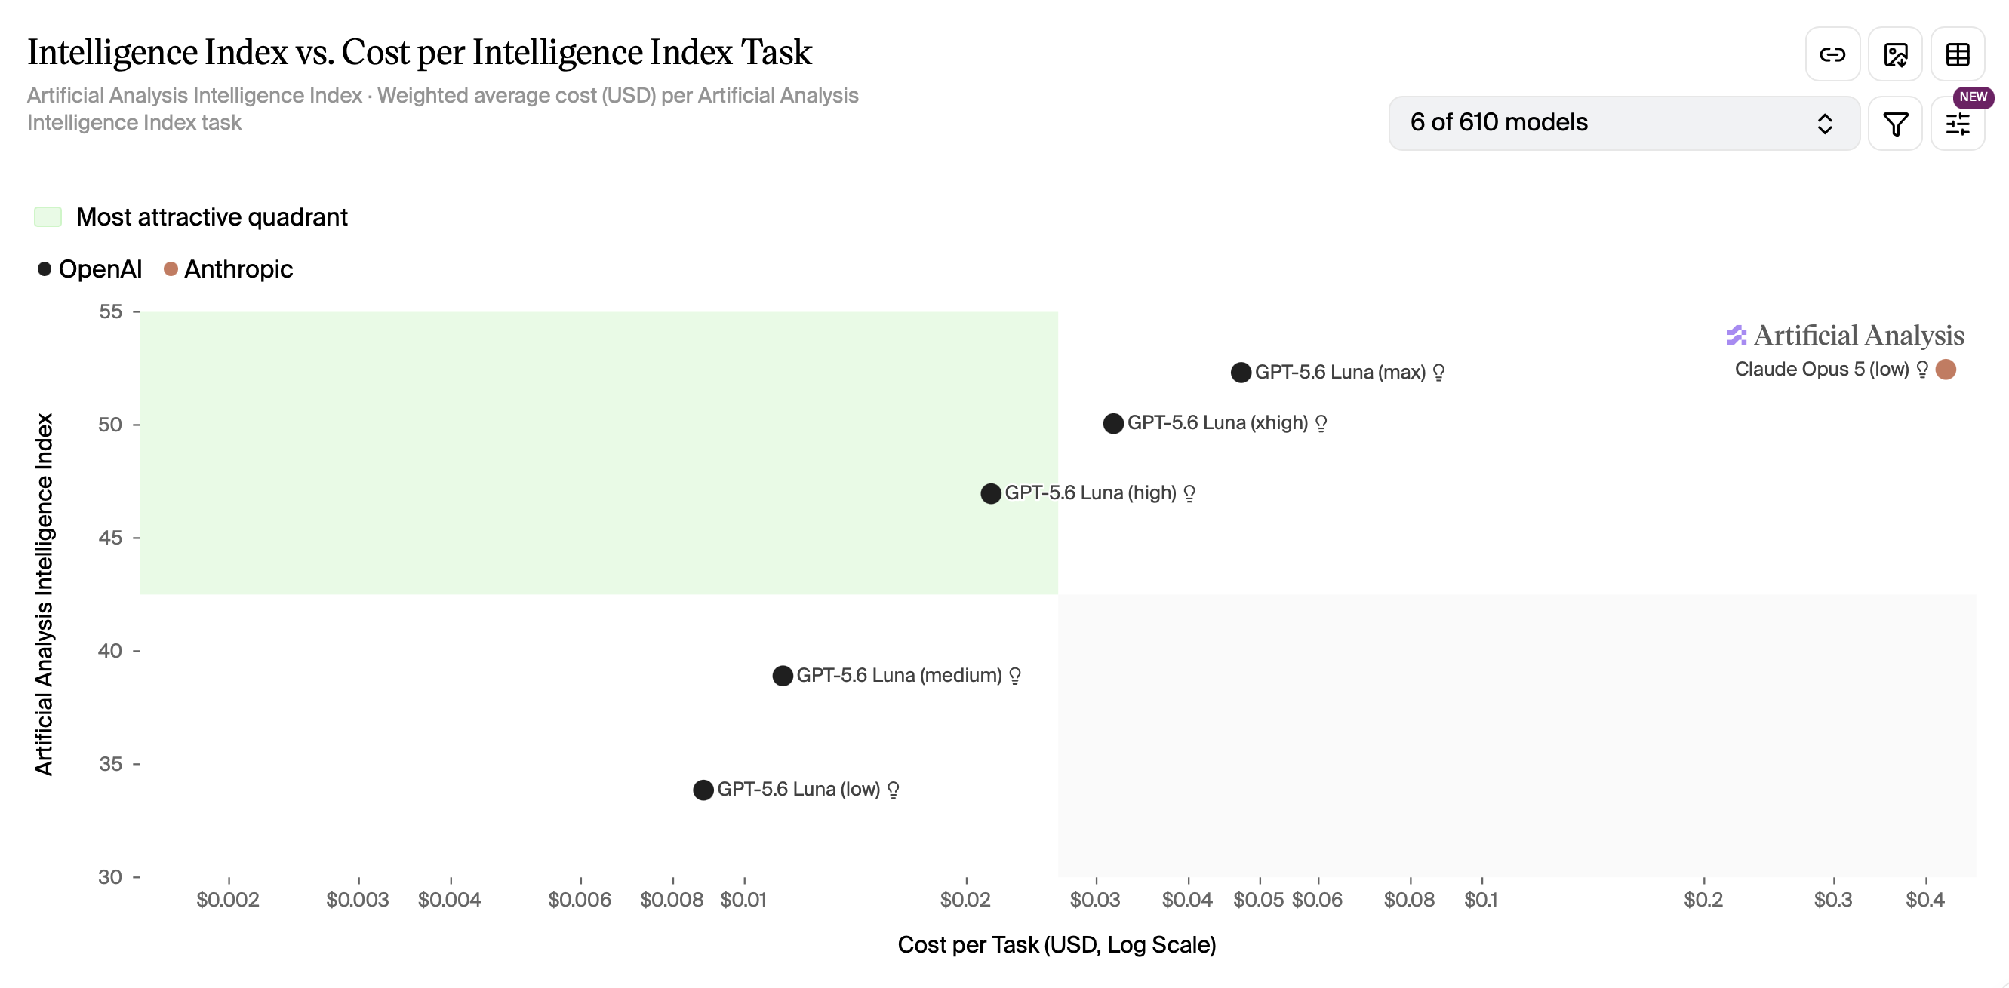Download chart as image icon

point(1895,54)
